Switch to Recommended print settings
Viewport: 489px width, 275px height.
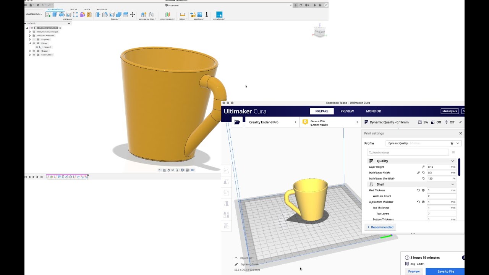(x=380, y=227)
